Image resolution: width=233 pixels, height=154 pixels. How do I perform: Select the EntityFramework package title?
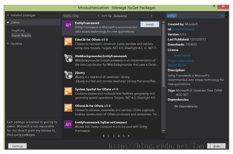[x=87, y=23]
